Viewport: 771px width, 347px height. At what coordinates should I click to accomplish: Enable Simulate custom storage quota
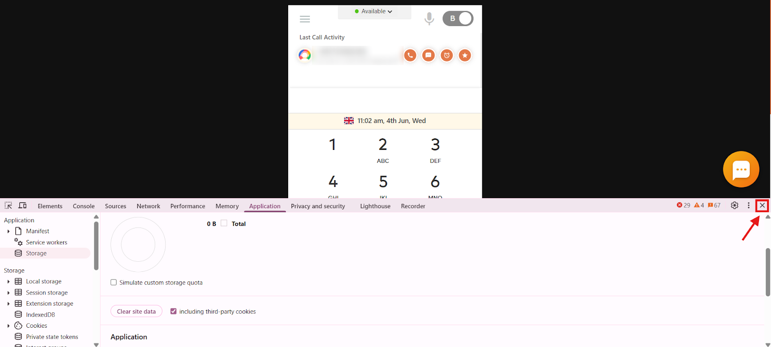point(114,282)
